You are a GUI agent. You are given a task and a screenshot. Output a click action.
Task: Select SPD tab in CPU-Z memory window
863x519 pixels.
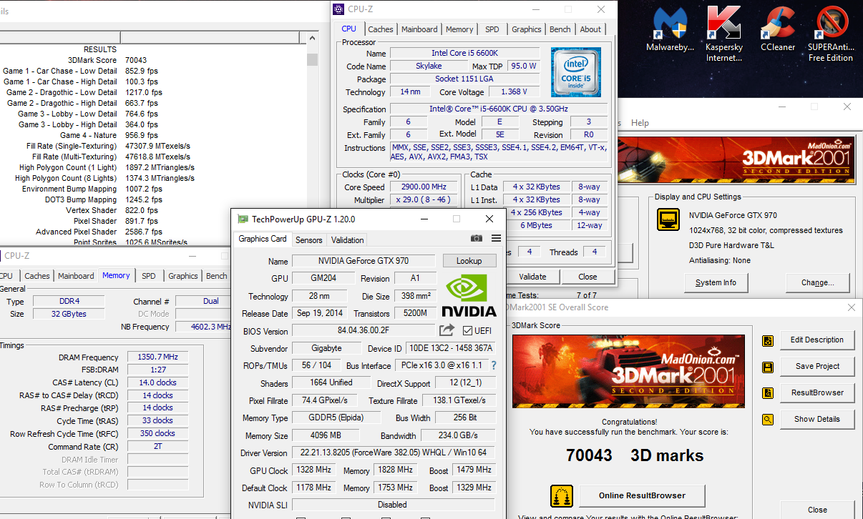coord(149,276)
